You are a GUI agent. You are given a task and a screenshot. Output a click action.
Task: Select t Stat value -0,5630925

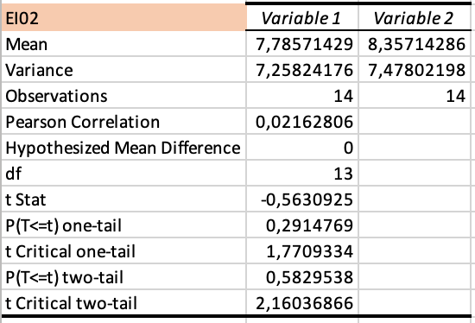point(302,199)
